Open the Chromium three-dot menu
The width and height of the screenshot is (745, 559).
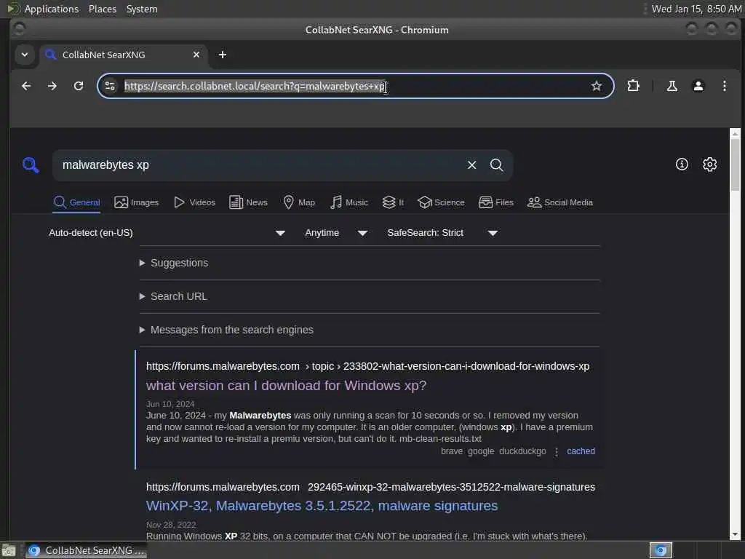pos(724,86)
